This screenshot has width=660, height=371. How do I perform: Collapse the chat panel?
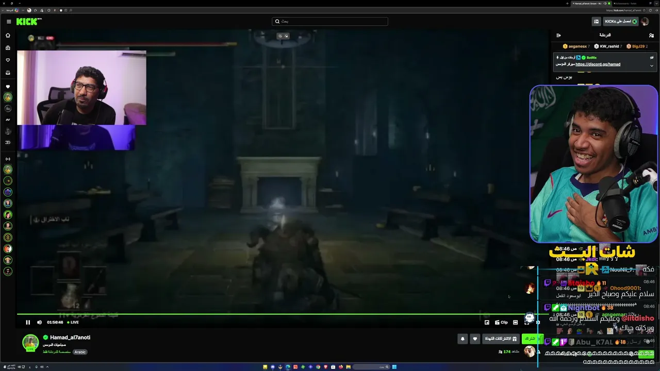point(558,36)
